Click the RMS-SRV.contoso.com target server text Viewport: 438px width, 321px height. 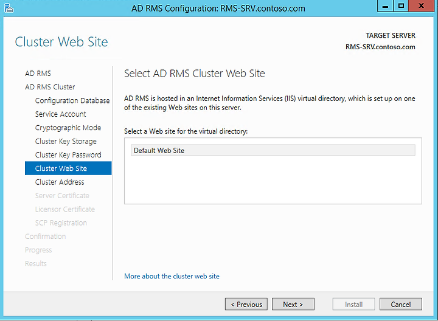[380, 47]
